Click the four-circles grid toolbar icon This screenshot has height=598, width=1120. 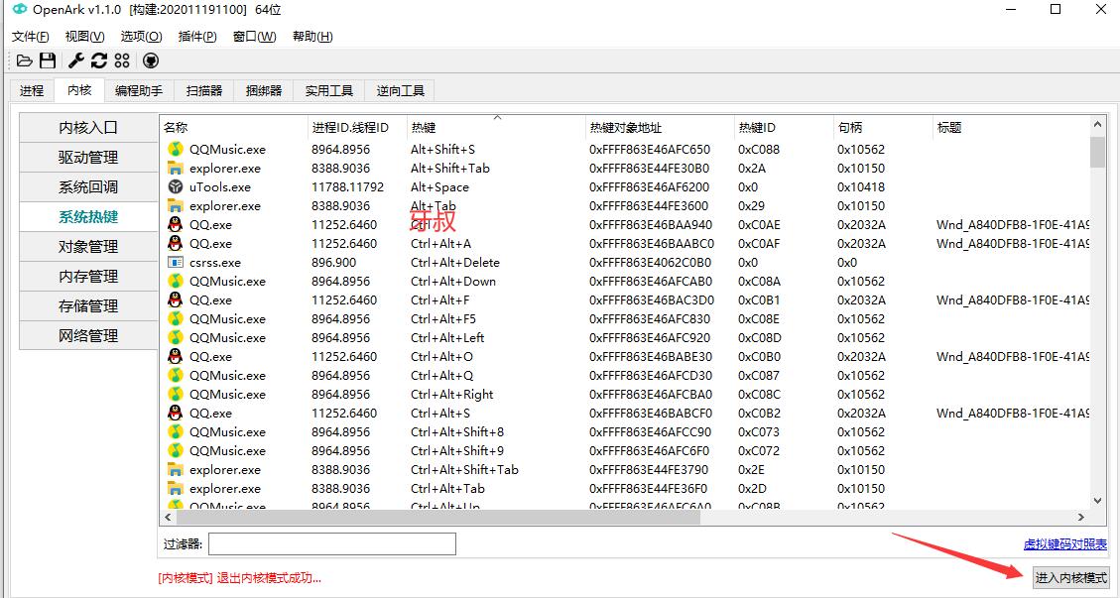(x=122, y=60)
